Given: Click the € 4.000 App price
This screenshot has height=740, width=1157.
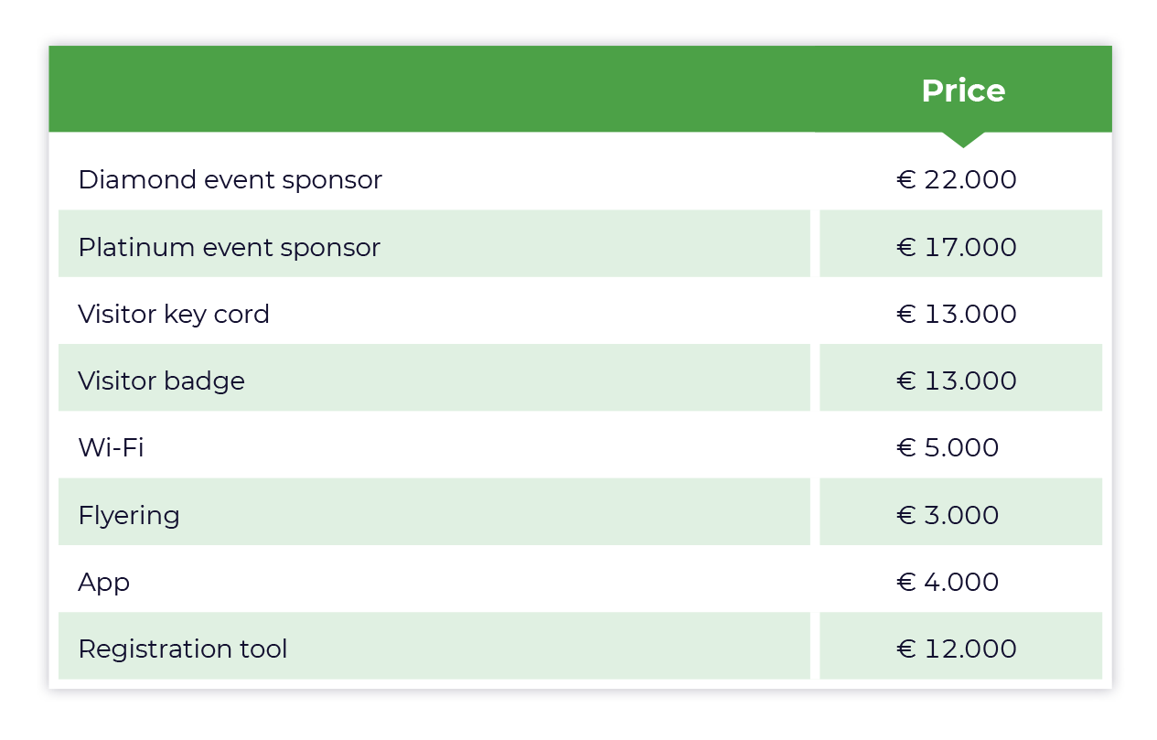Looking at the screenshot, I should point(948,582).
